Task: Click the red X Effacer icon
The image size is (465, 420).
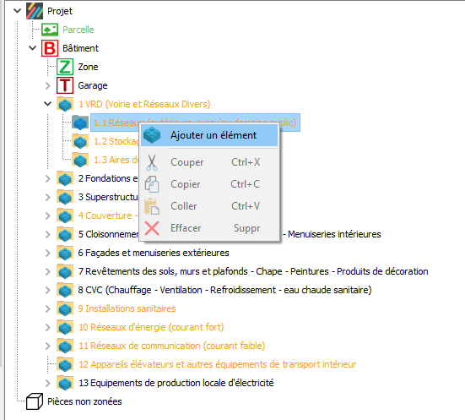Action: 152,228
